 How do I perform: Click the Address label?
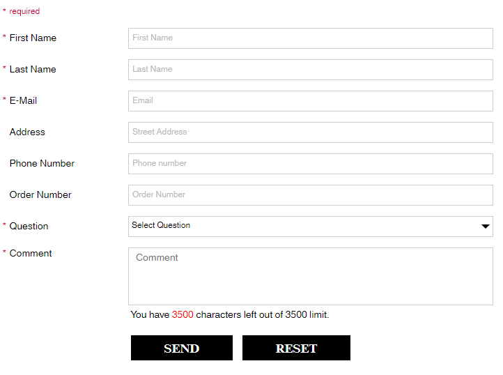click(27, 132)
